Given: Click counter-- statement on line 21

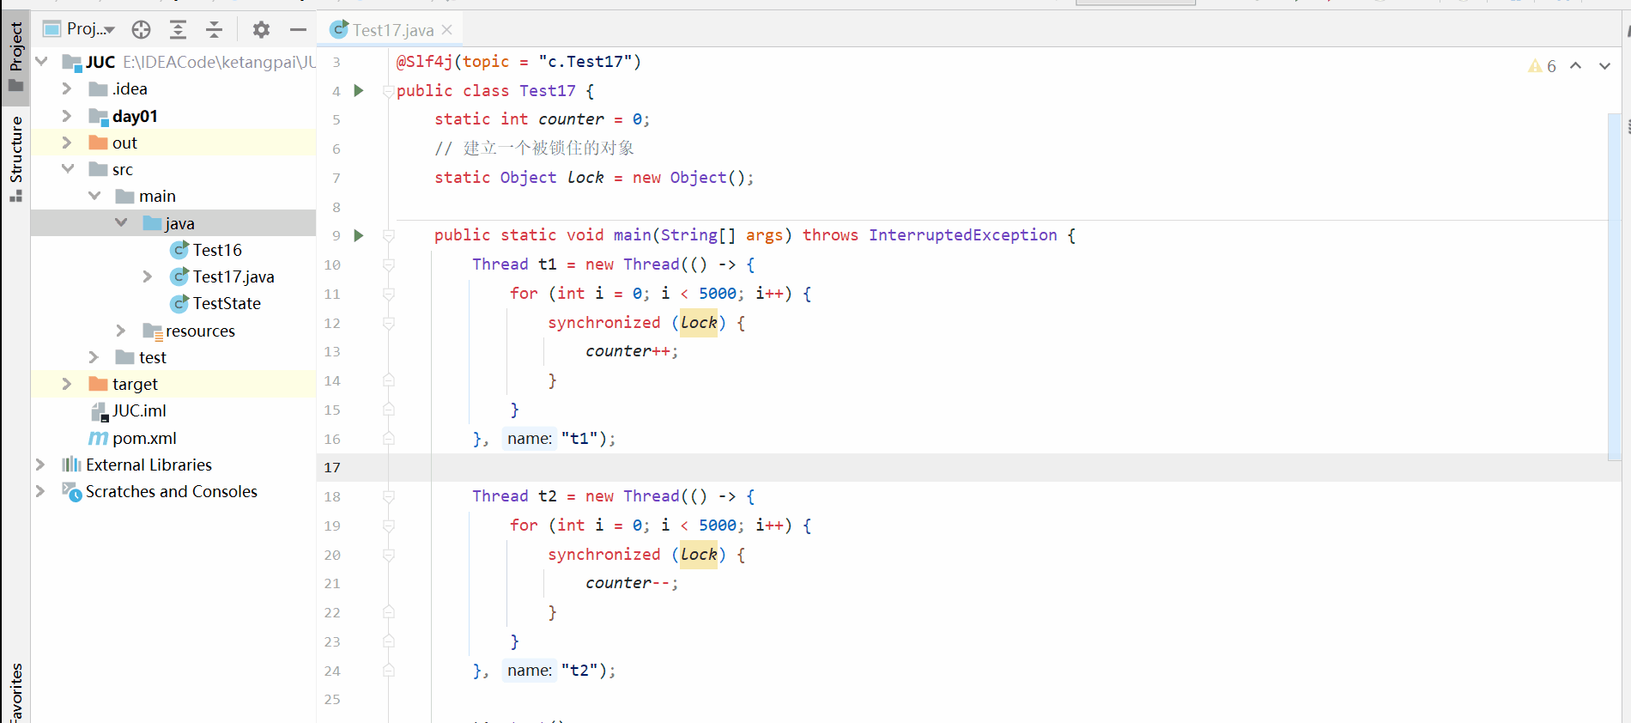Looking at the screenshot, I should 632,583.
